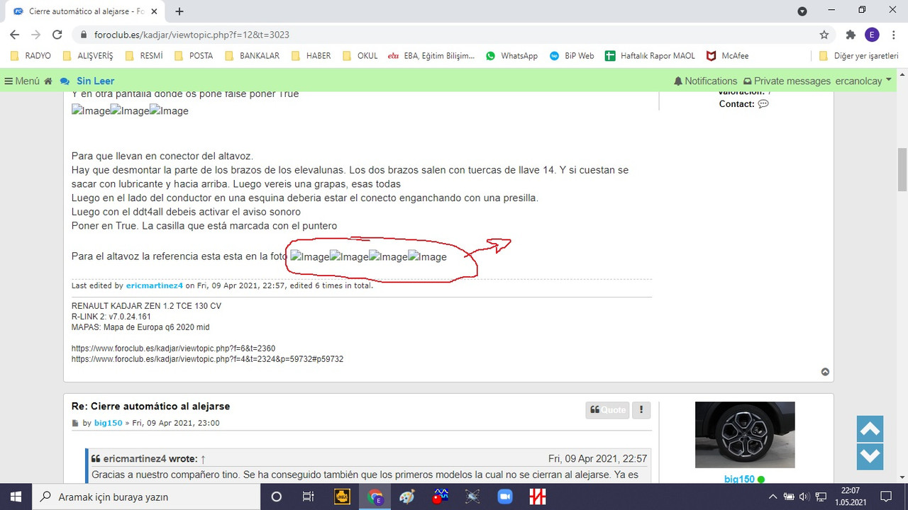The height and width of the screenshot is (510, 908).
Task: Open the BiP Web bookmark
Action: pos(572,55)
